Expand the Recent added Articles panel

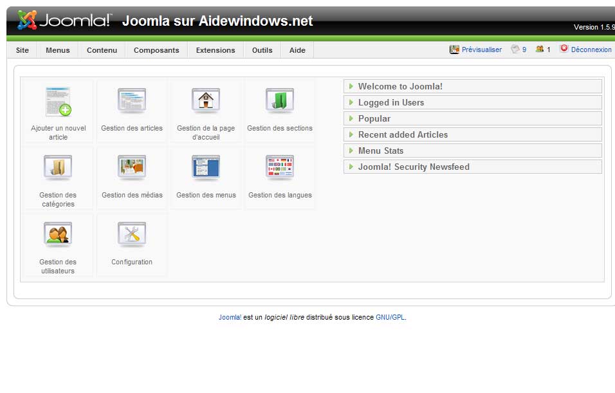coord(473,134)
